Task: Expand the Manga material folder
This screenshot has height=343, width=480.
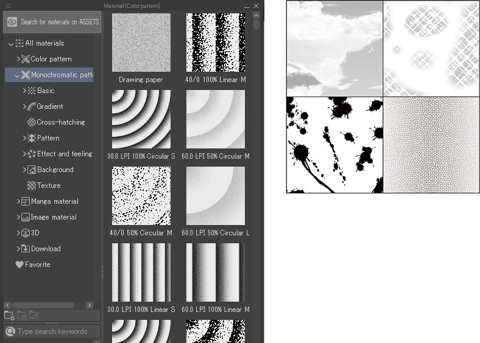Action: pos(18,201)
